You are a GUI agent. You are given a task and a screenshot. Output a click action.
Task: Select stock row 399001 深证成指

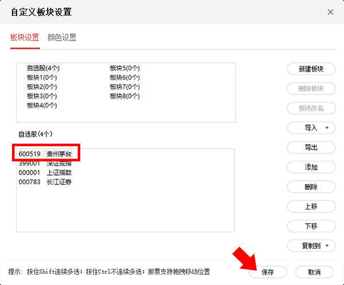click(x=45, y=163)
